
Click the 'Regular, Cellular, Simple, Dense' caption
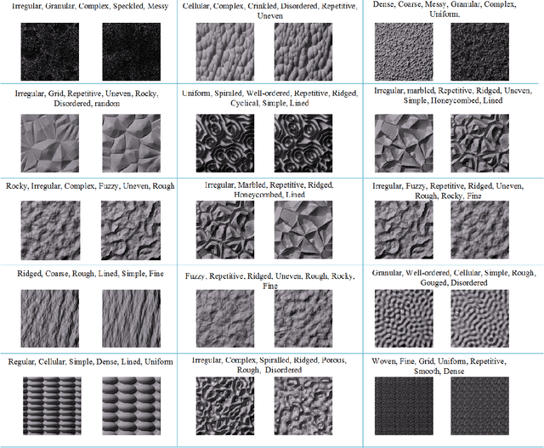90,362
